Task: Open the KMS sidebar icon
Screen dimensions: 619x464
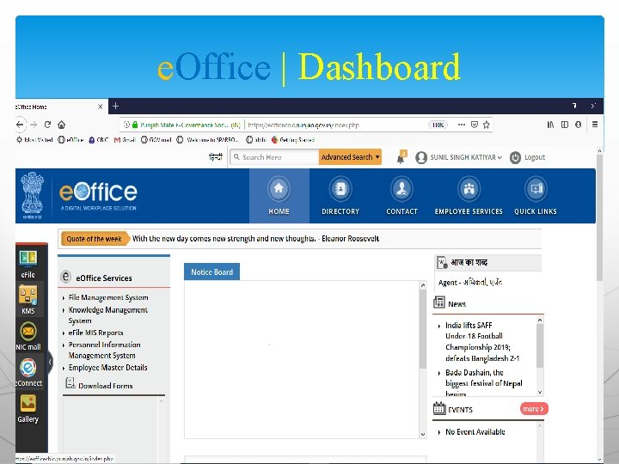Action: pos(28,300)
